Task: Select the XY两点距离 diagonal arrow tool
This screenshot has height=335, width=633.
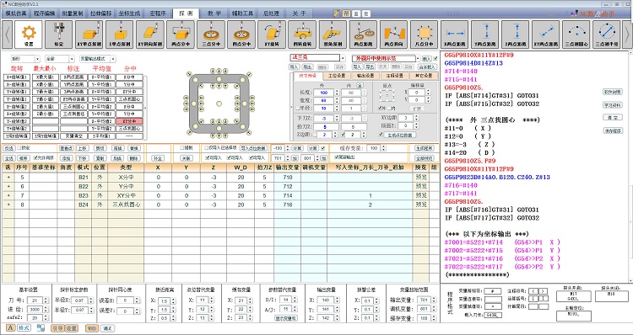Action: 546,35
